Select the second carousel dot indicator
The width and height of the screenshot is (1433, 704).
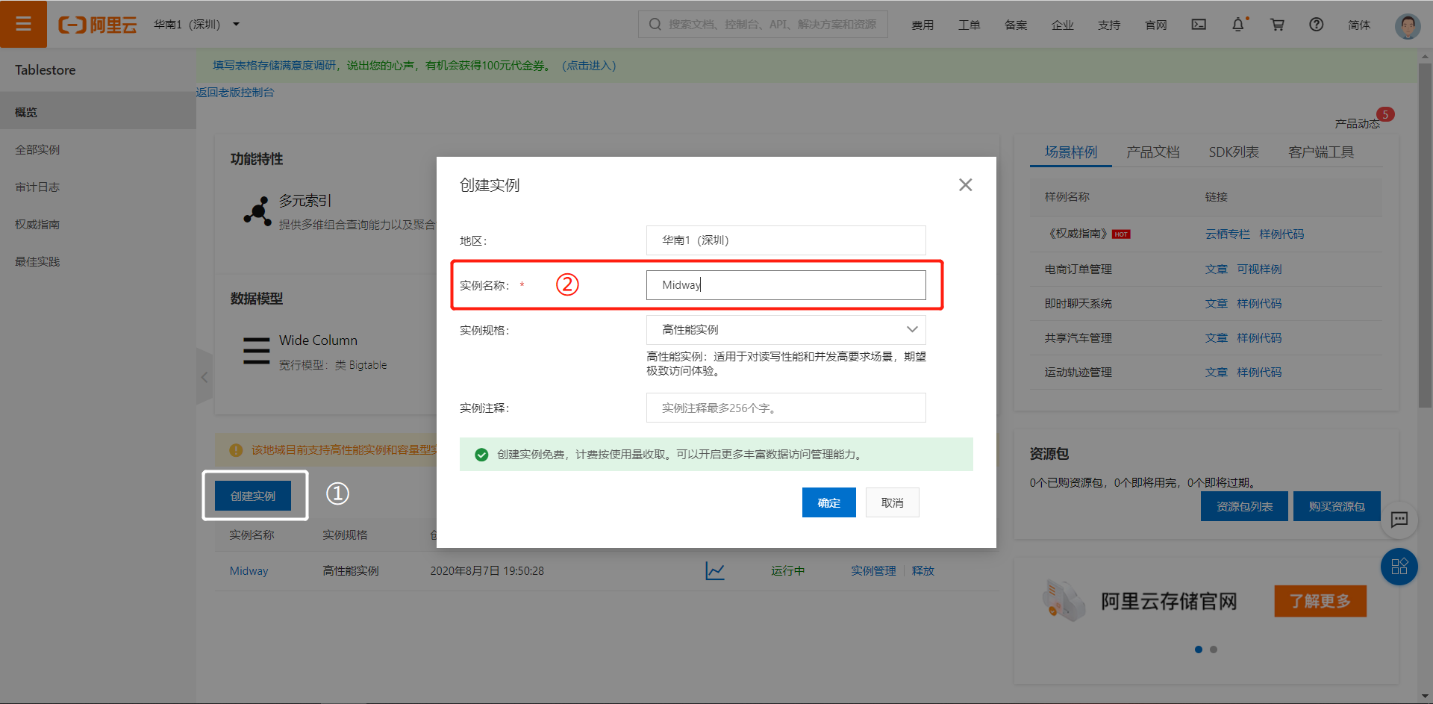(x=1214, y=650)
